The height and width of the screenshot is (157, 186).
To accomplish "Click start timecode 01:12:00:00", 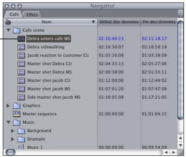I will click(x=111, y=80).
